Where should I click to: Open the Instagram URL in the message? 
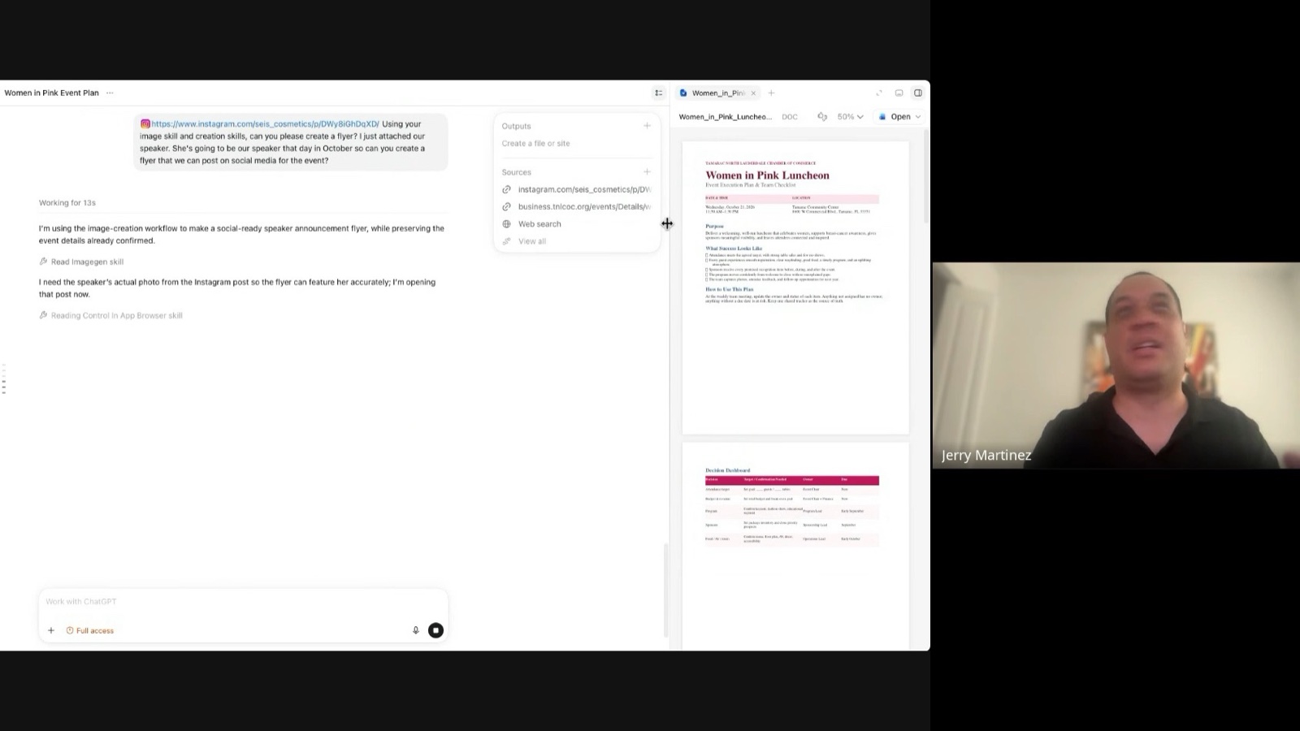(265, 124)
